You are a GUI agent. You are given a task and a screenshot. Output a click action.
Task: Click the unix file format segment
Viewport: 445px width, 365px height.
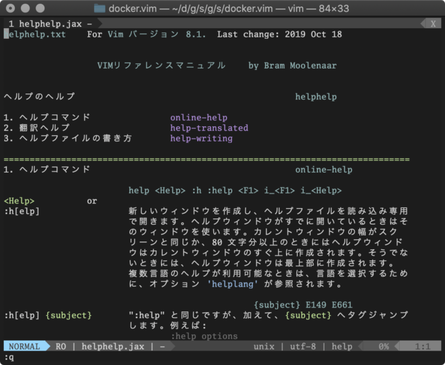[265, 347]
